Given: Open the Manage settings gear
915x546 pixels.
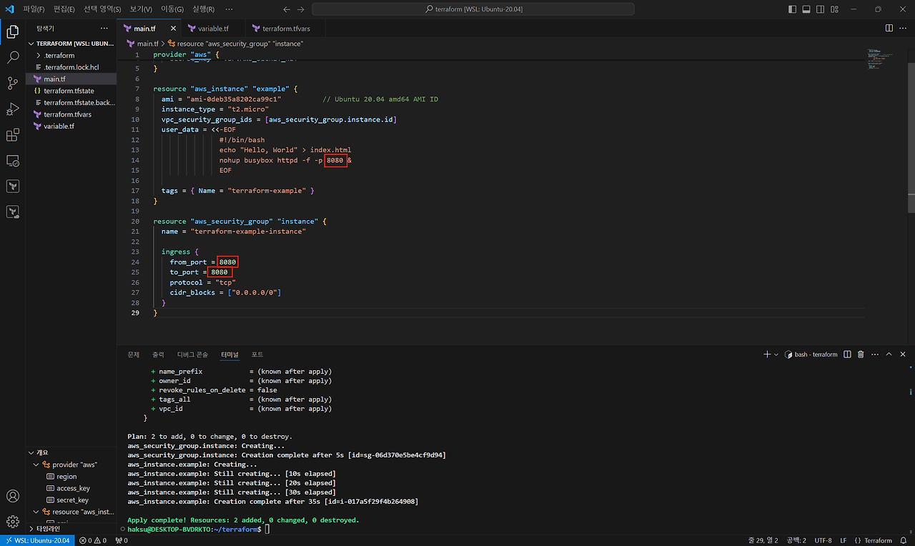Looking at the screenshot, I should (x=12, y=521).
